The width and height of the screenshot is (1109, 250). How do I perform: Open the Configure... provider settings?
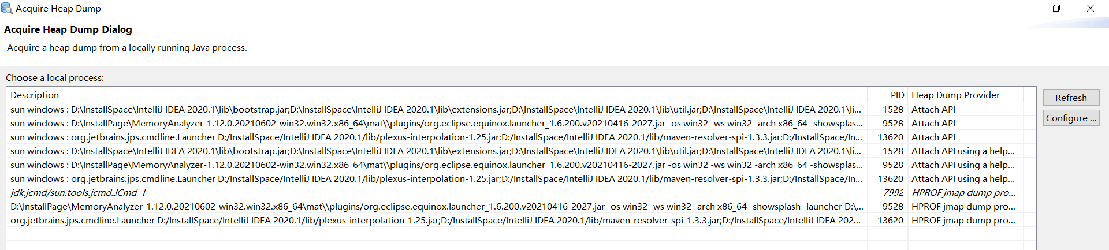coord(1070,118)
